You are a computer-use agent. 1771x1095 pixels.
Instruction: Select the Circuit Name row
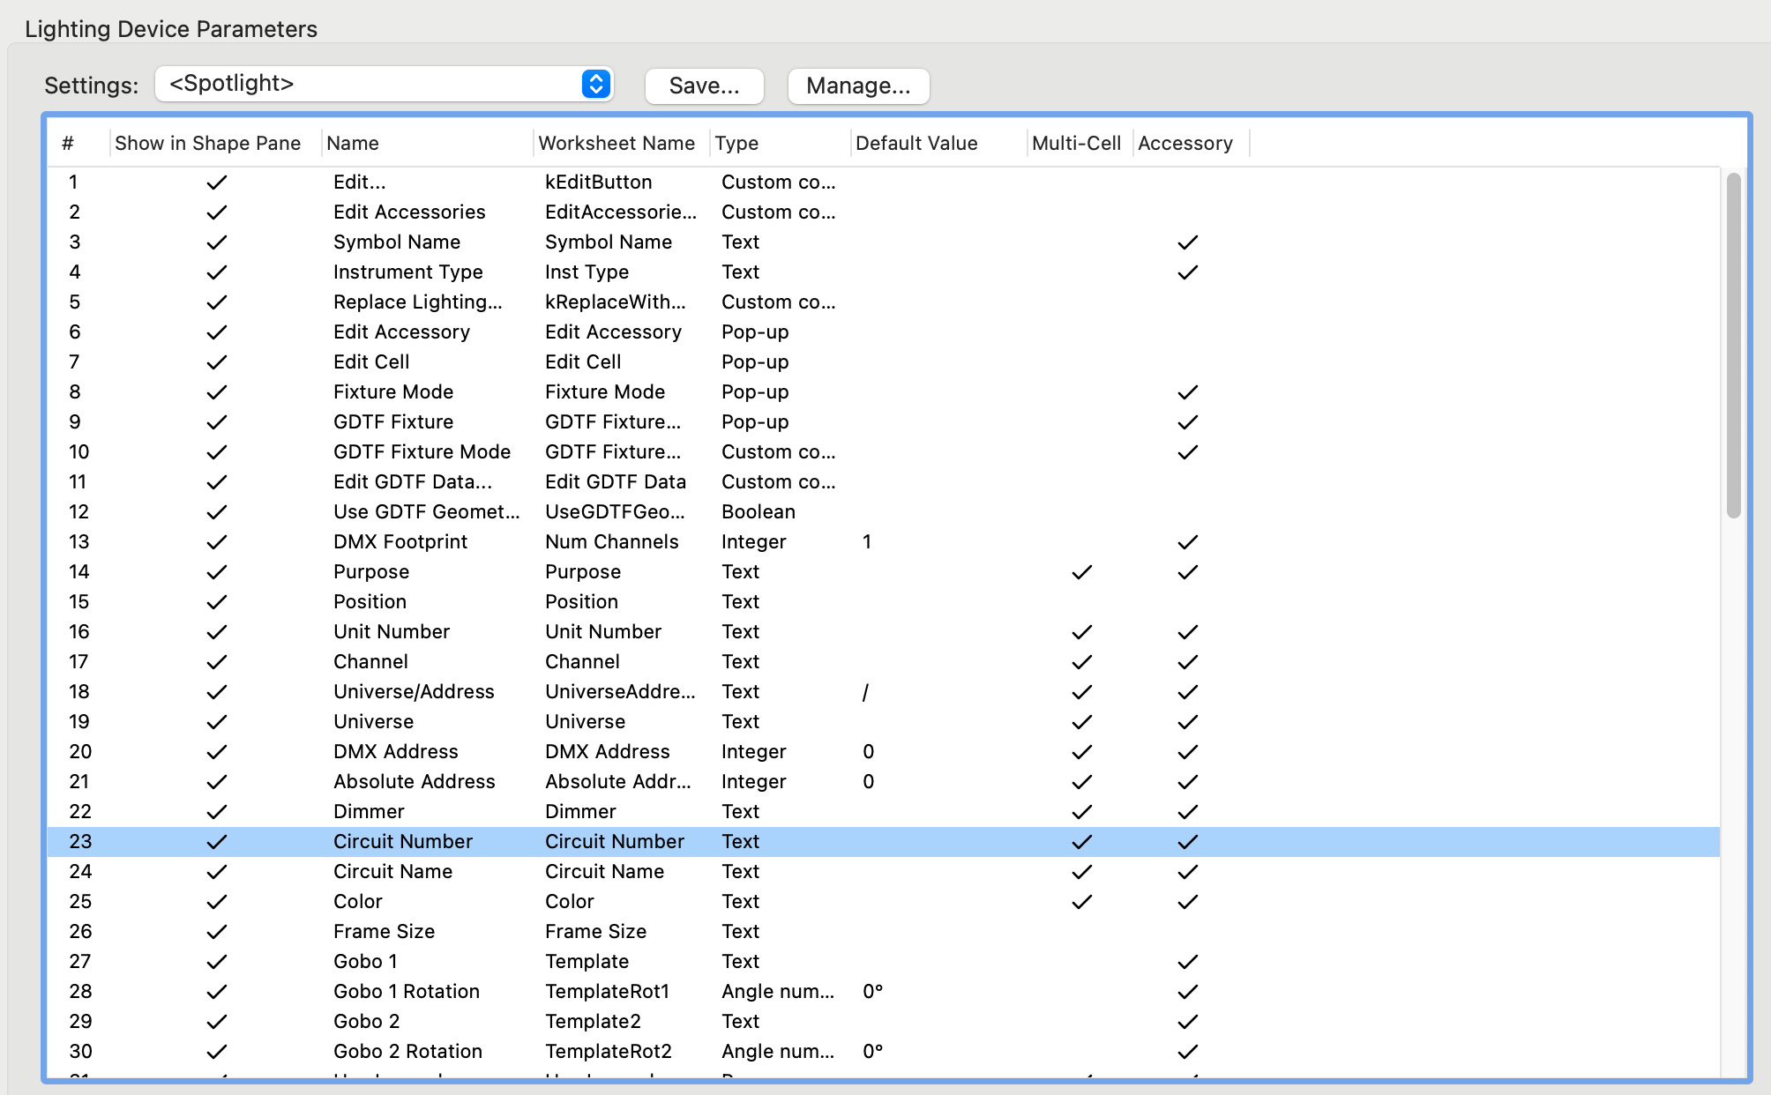(x=393, y=872)
